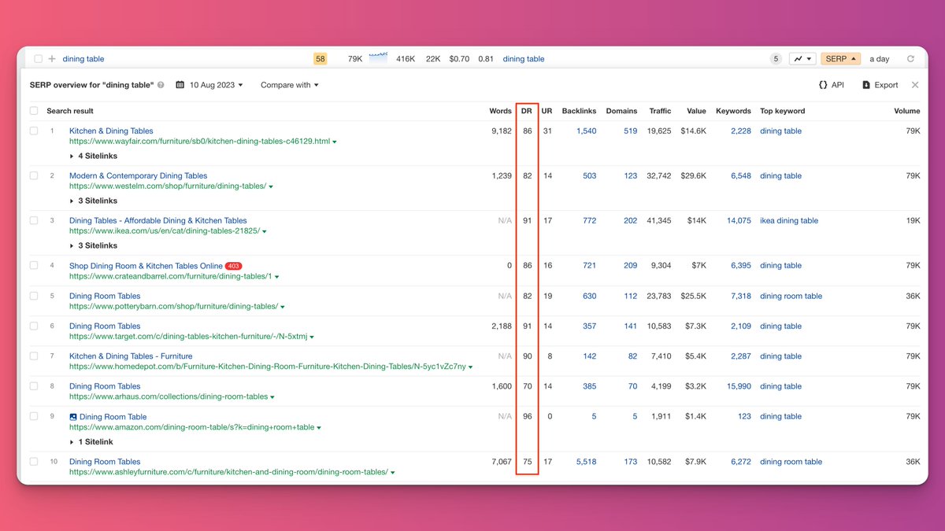Open Kitchen & Dining Tables - Furniture homedepot link
Viewport: 945px width, 531px height.
coord(131,356)
